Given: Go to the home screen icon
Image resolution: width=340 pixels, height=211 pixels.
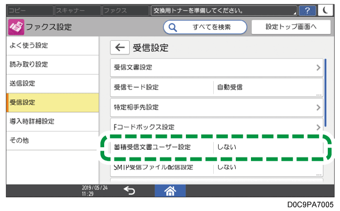Looking at the screenshot, I should coord(170,191).
